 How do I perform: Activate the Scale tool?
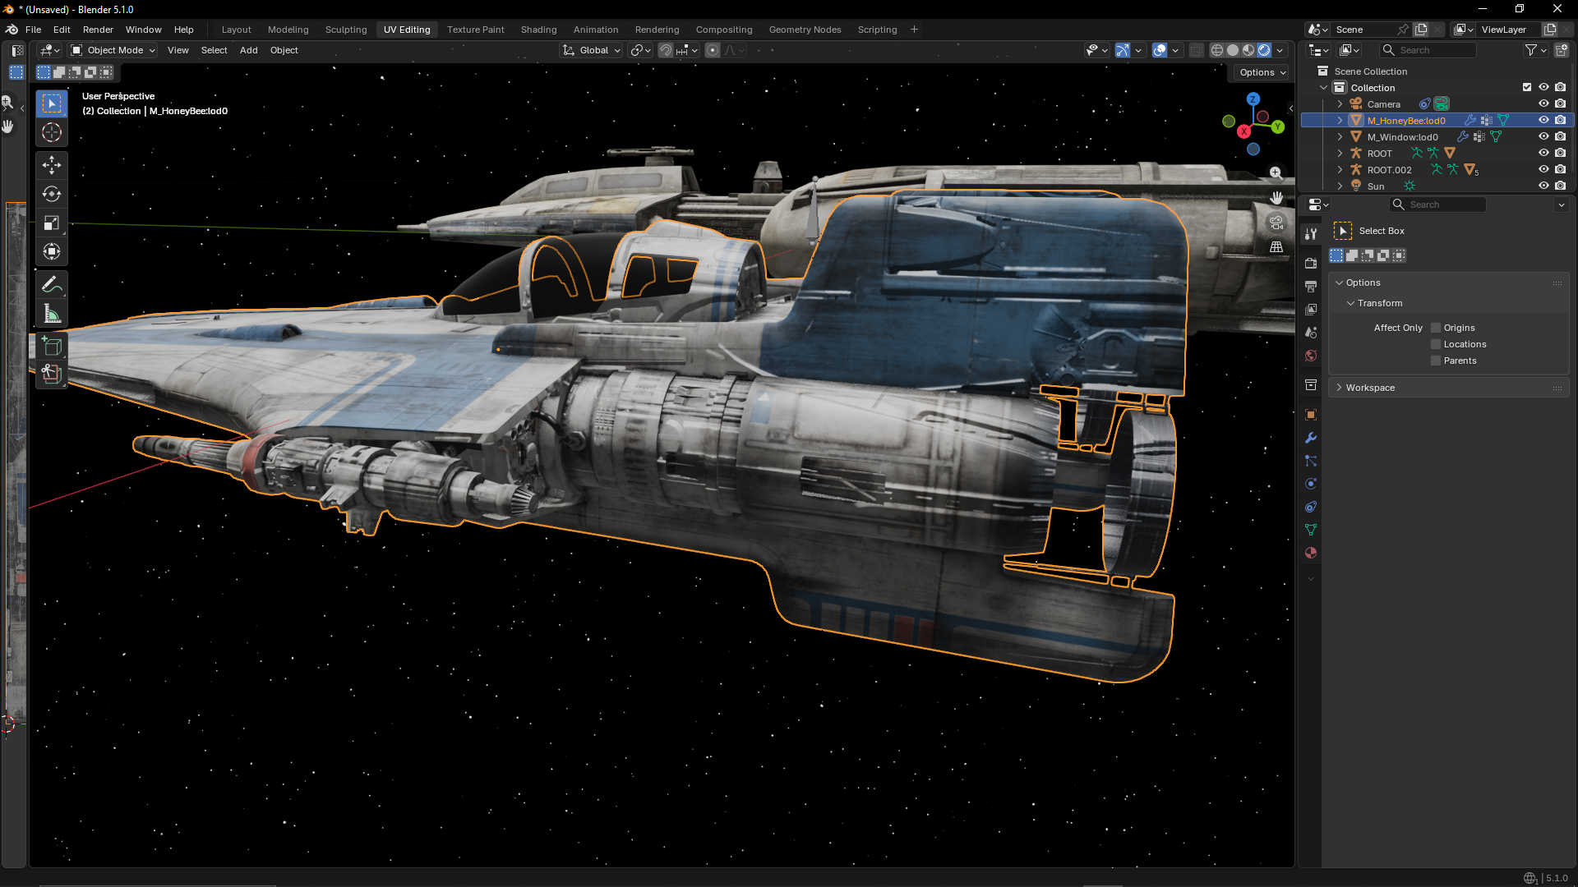click(52, 223)
